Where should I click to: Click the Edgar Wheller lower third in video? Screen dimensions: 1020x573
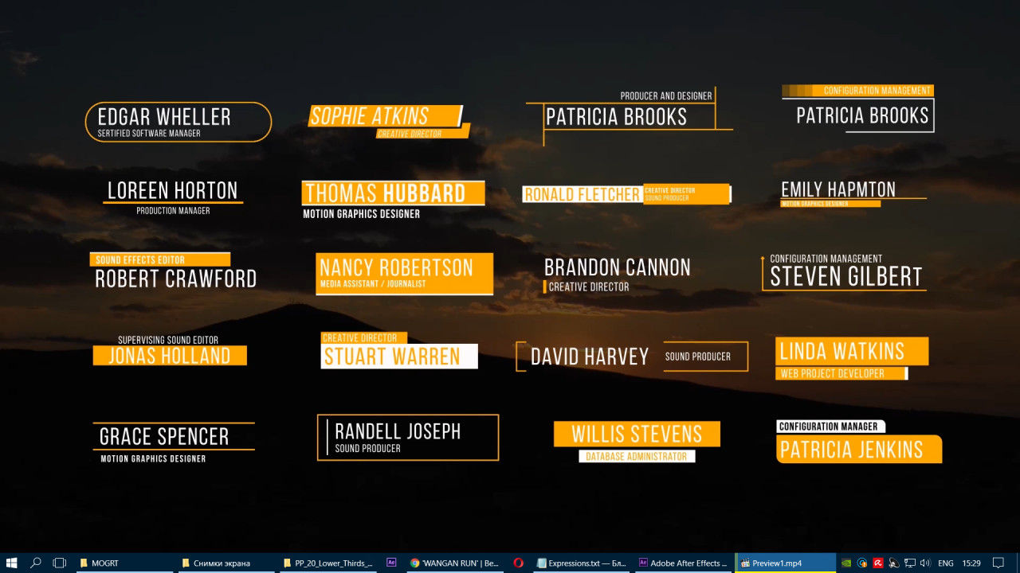click(178, 122)
